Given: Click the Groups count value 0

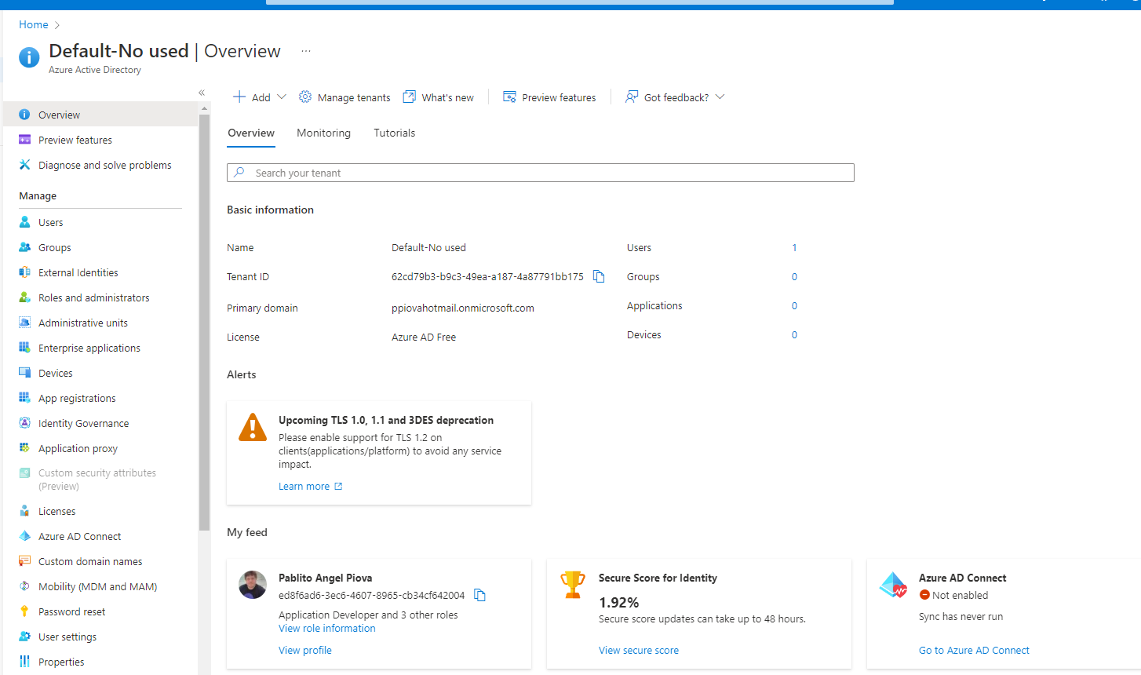Looking at the screenshot, I should (x=794, y=276).
